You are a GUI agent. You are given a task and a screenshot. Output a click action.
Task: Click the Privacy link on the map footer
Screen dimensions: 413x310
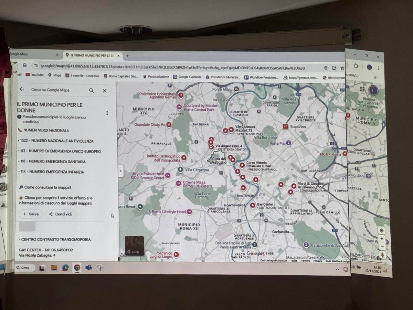(x=317, y=261)
